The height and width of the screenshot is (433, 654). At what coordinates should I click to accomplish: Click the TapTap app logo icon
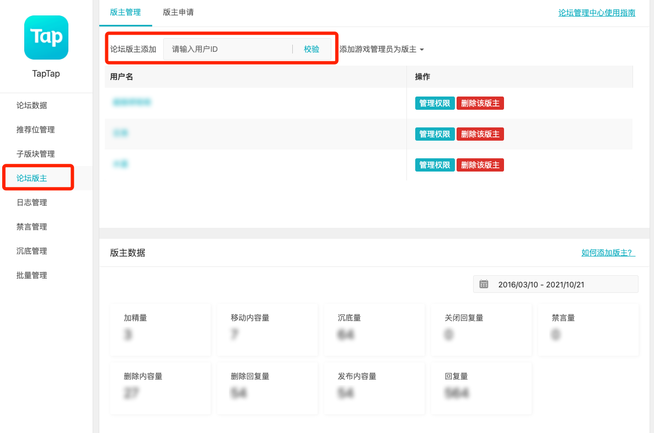(46, 38)
